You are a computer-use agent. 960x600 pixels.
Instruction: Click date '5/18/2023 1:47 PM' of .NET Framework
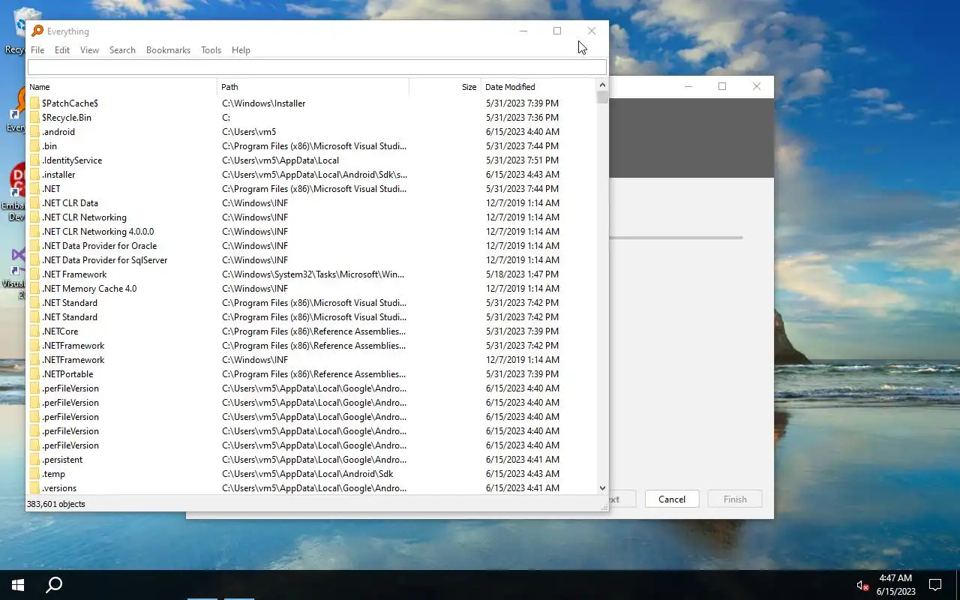point(522,274)
